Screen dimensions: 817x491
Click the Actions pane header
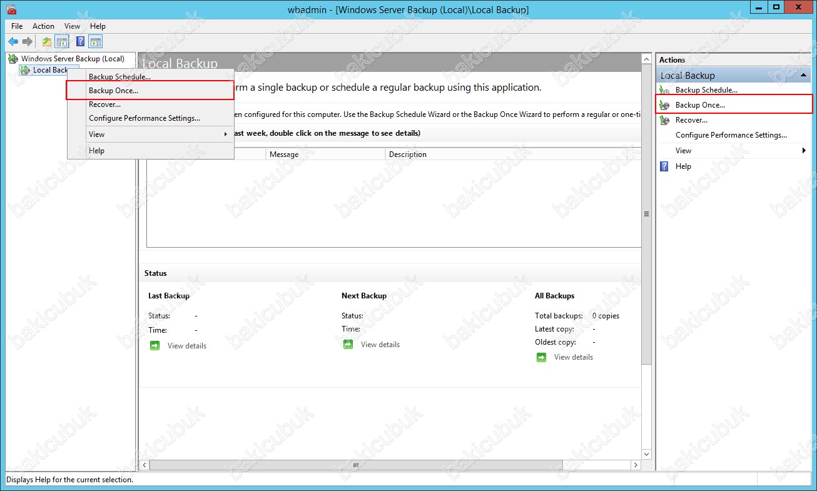(x=733, y=60)
